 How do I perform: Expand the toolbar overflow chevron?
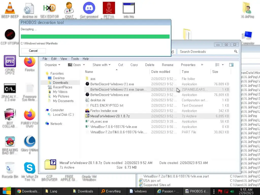click(x=202, y=65)
